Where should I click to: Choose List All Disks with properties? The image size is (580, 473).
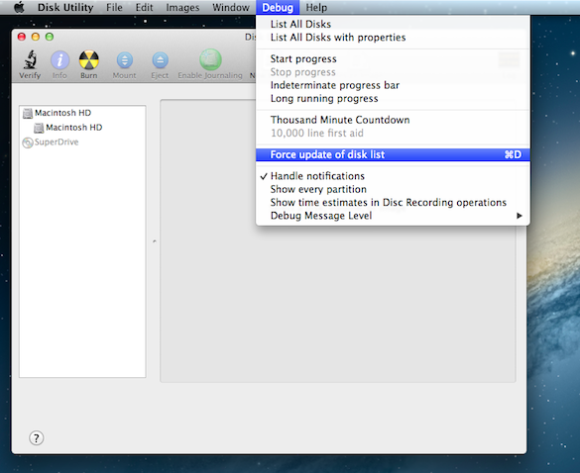coord(393,38)
